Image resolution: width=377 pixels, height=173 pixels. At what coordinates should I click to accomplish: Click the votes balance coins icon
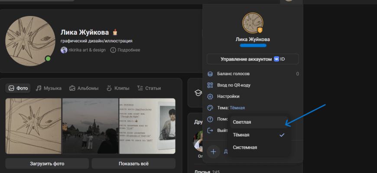click(211, 74)
